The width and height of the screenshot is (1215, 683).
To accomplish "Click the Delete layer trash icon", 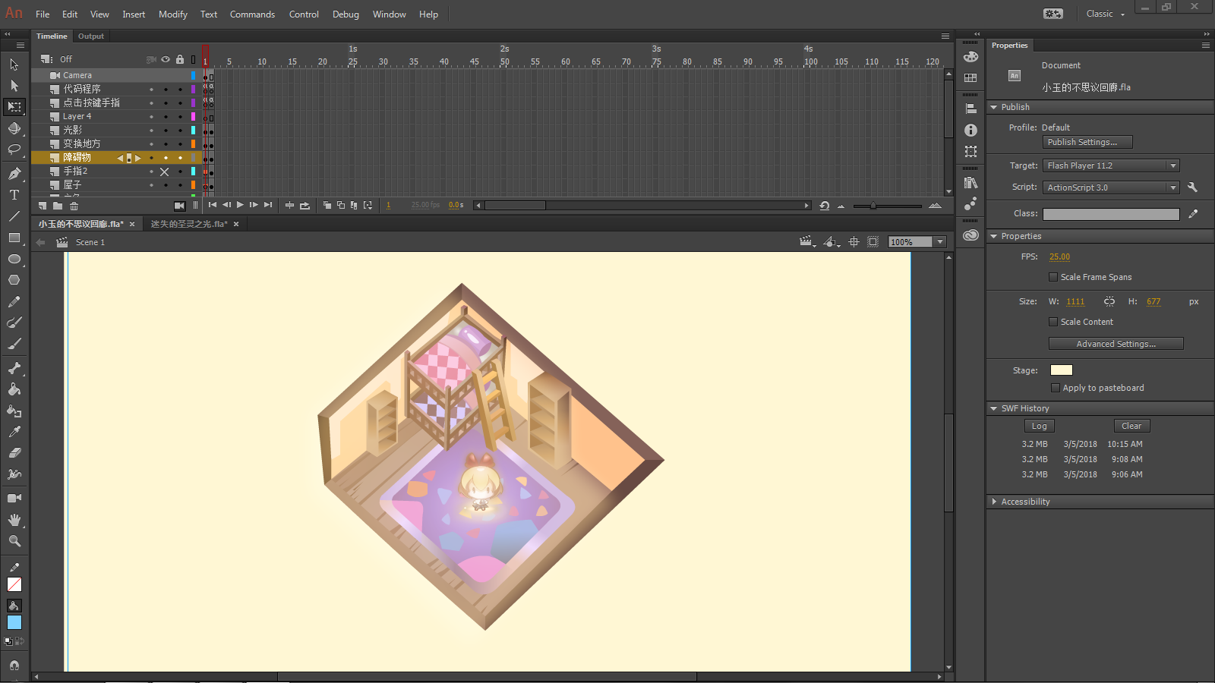I will (74, 206).
